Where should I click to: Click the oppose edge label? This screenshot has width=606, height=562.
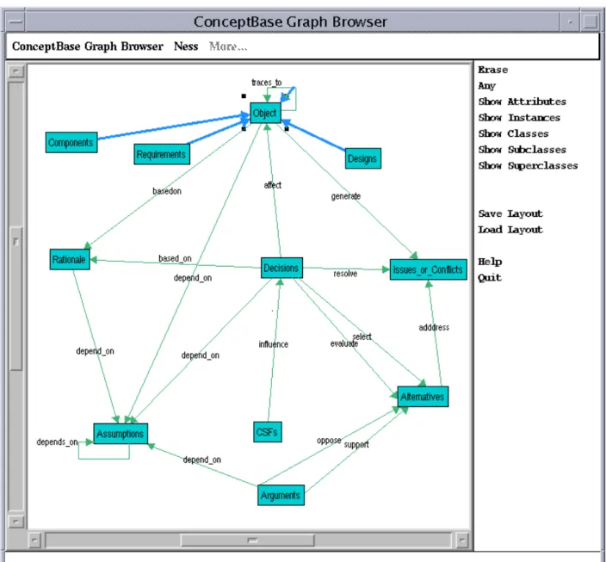click(x=329, y=441)
